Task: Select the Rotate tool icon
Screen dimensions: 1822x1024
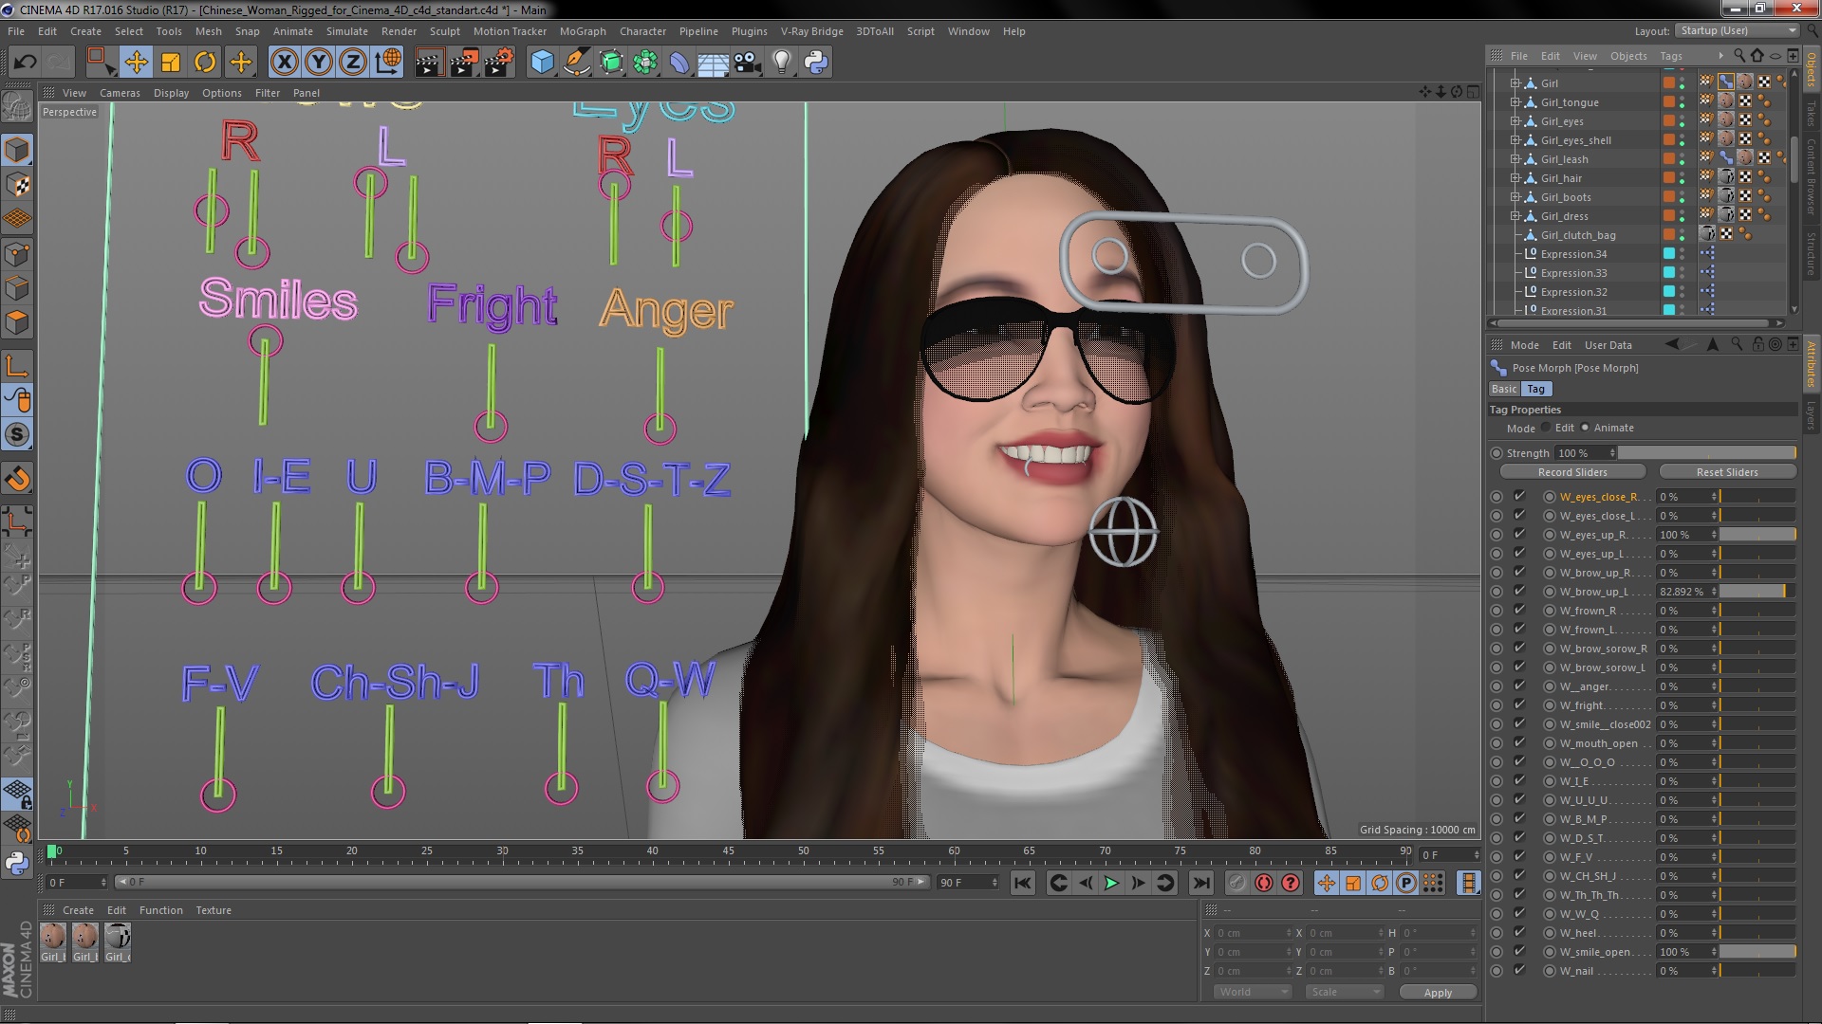Action: 205,63
